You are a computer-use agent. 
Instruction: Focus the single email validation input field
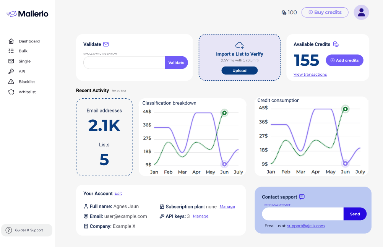coord(124,63)
